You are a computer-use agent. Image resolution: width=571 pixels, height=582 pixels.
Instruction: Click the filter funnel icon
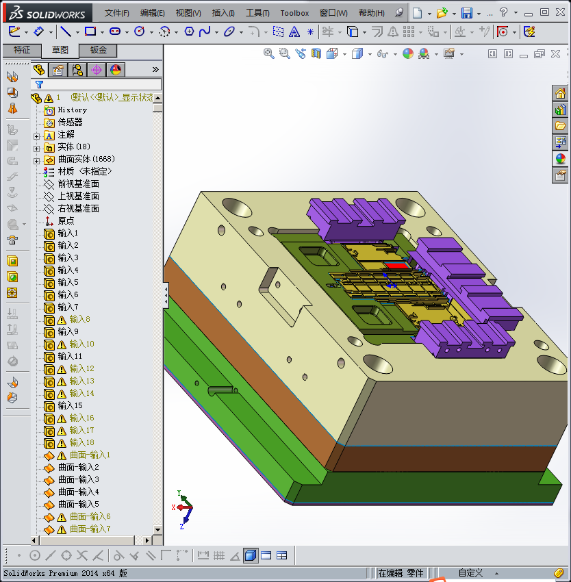(x=39, y=85)
